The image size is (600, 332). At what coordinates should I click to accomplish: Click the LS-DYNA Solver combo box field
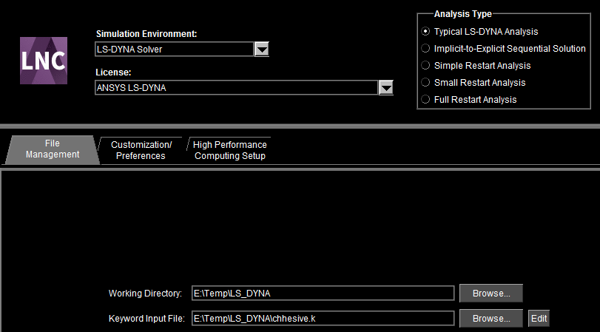coord(174,50)
